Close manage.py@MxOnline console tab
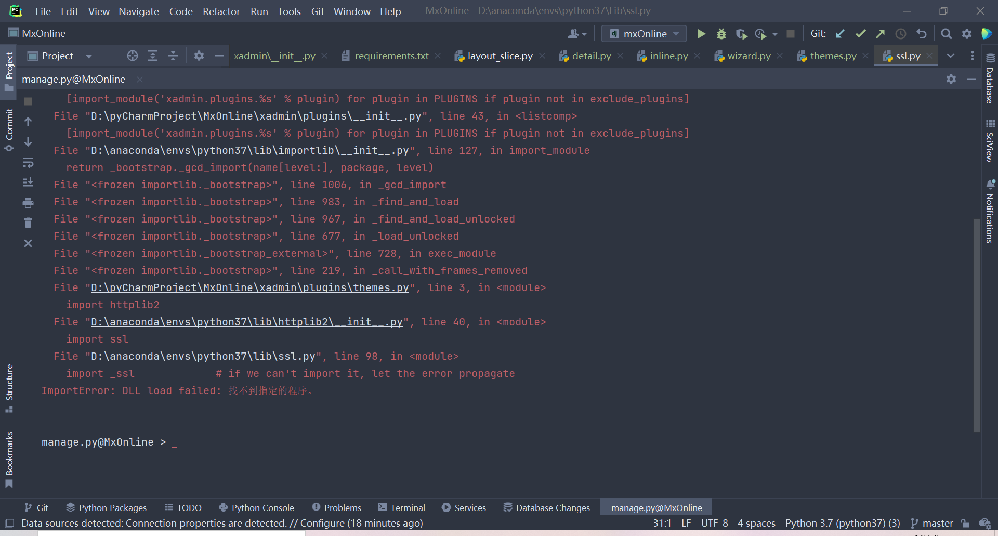998x536 pixels. coord(140,79)
